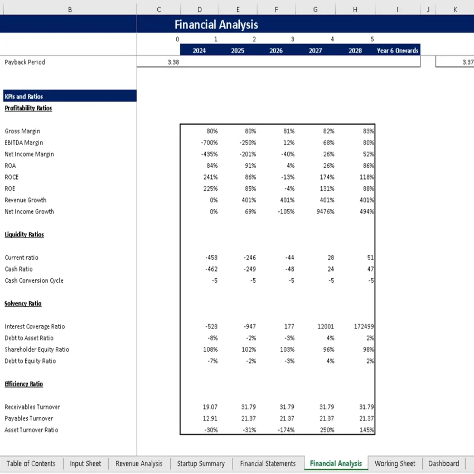This screenshot has height=474, width=474.
Task: Click the Financial Analysis title banner
Action: coord(216,25)
